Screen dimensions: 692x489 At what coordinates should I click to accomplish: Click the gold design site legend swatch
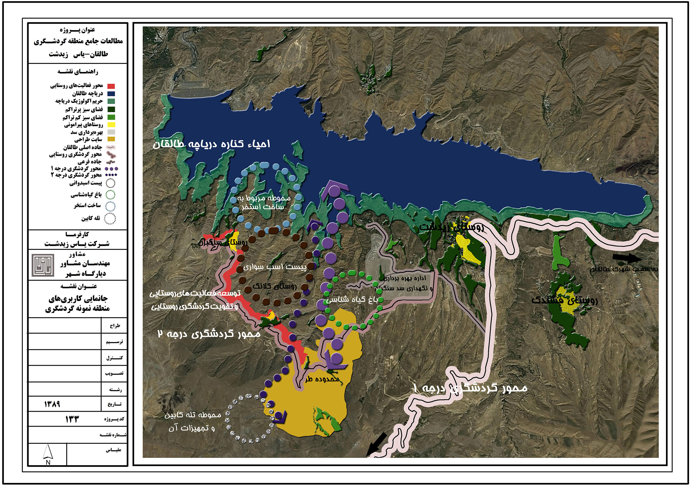(111, 139)
